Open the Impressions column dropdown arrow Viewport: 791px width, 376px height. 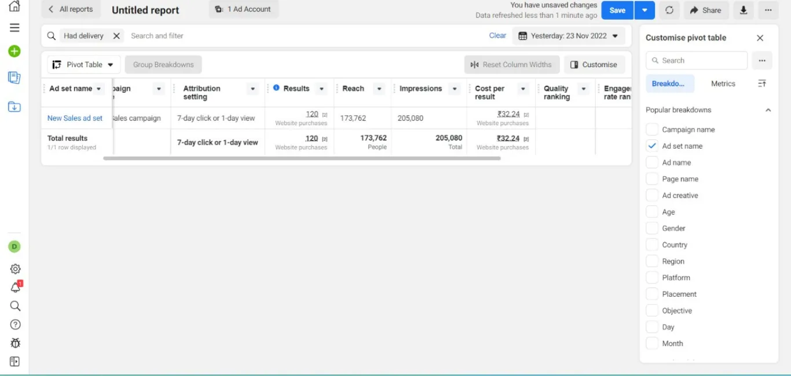pos(455,89)
